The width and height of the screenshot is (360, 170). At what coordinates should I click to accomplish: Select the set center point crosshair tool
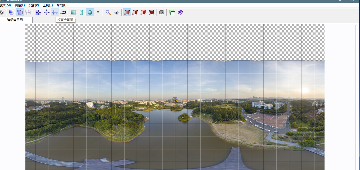(x=28, y=12)
